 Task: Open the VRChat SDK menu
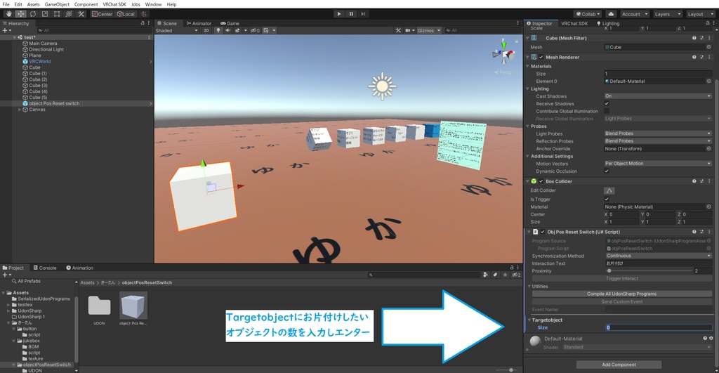114,4
